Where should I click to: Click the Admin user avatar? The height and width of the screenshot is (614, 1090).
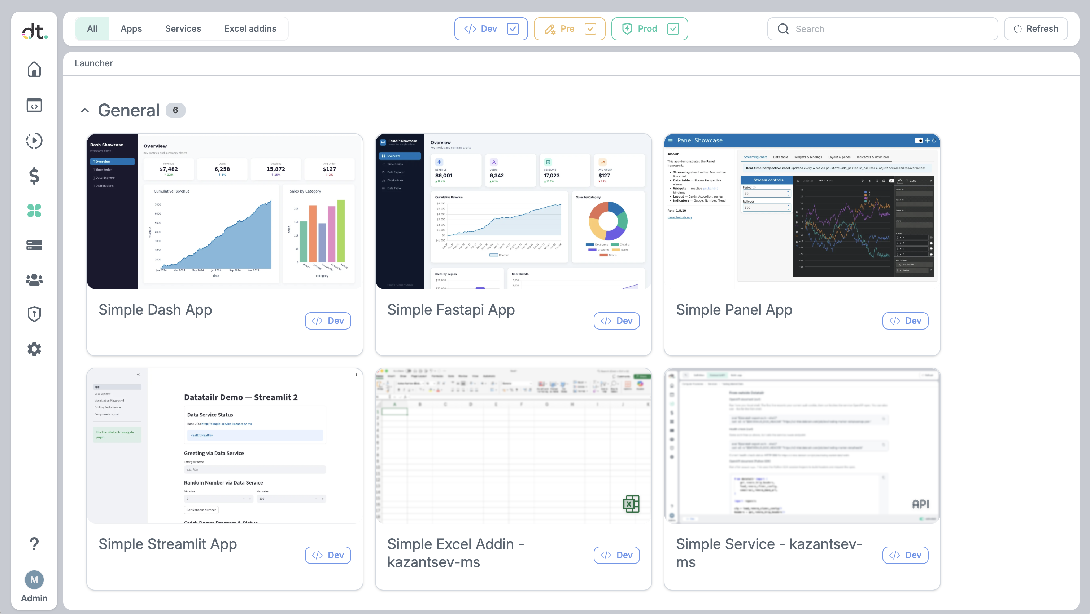tap(34, 580)
